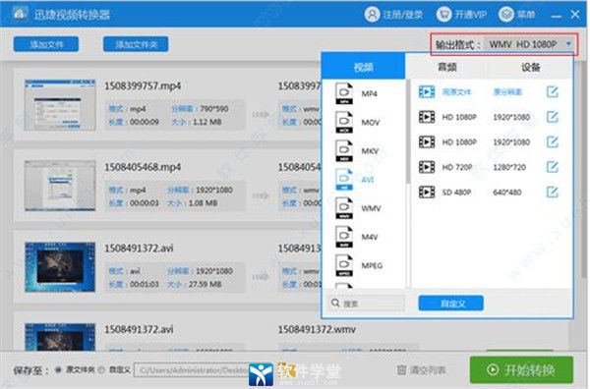
Task: Select the custom save location radio button
Action: pyautogui.click(x=101, y=369)
